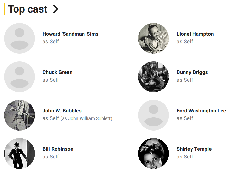
Task: Open the Ford Washington Lee name link
Action: point(201,111)
